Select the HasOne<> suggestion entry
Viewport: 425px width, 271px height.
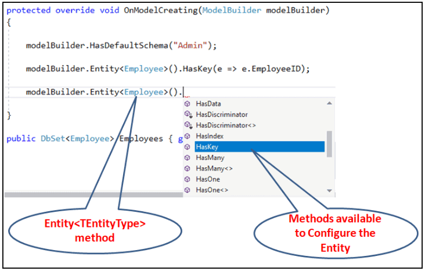(212, 190)
